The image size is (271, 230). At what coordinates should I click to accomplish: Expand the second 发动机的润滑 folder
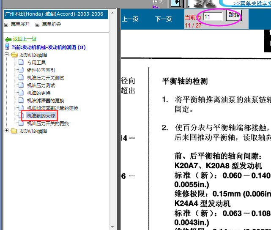[x=7, y=131]
